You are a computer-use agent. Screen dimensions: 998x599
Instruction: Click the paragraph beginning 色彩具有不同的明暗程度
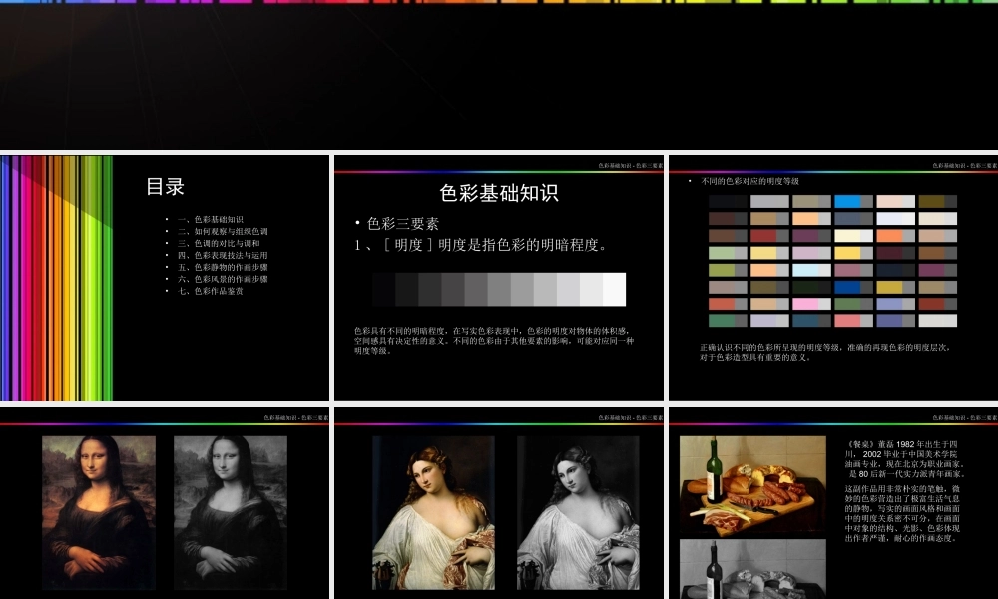[x=494, y=341]
